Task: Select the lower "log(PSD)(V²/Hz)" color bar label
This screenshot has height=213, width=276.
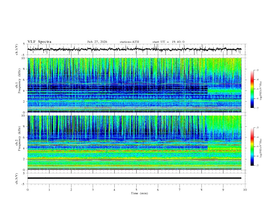Action: pos(261,148)
